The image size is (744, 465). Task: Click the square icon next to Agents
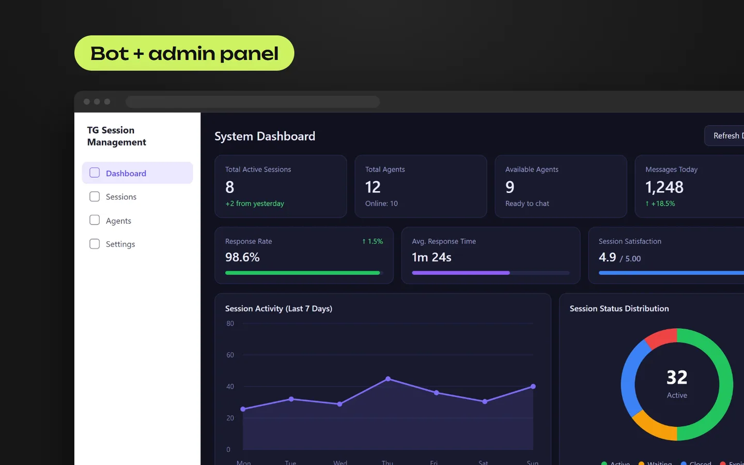pyautogui.click(x=95, y=220)
